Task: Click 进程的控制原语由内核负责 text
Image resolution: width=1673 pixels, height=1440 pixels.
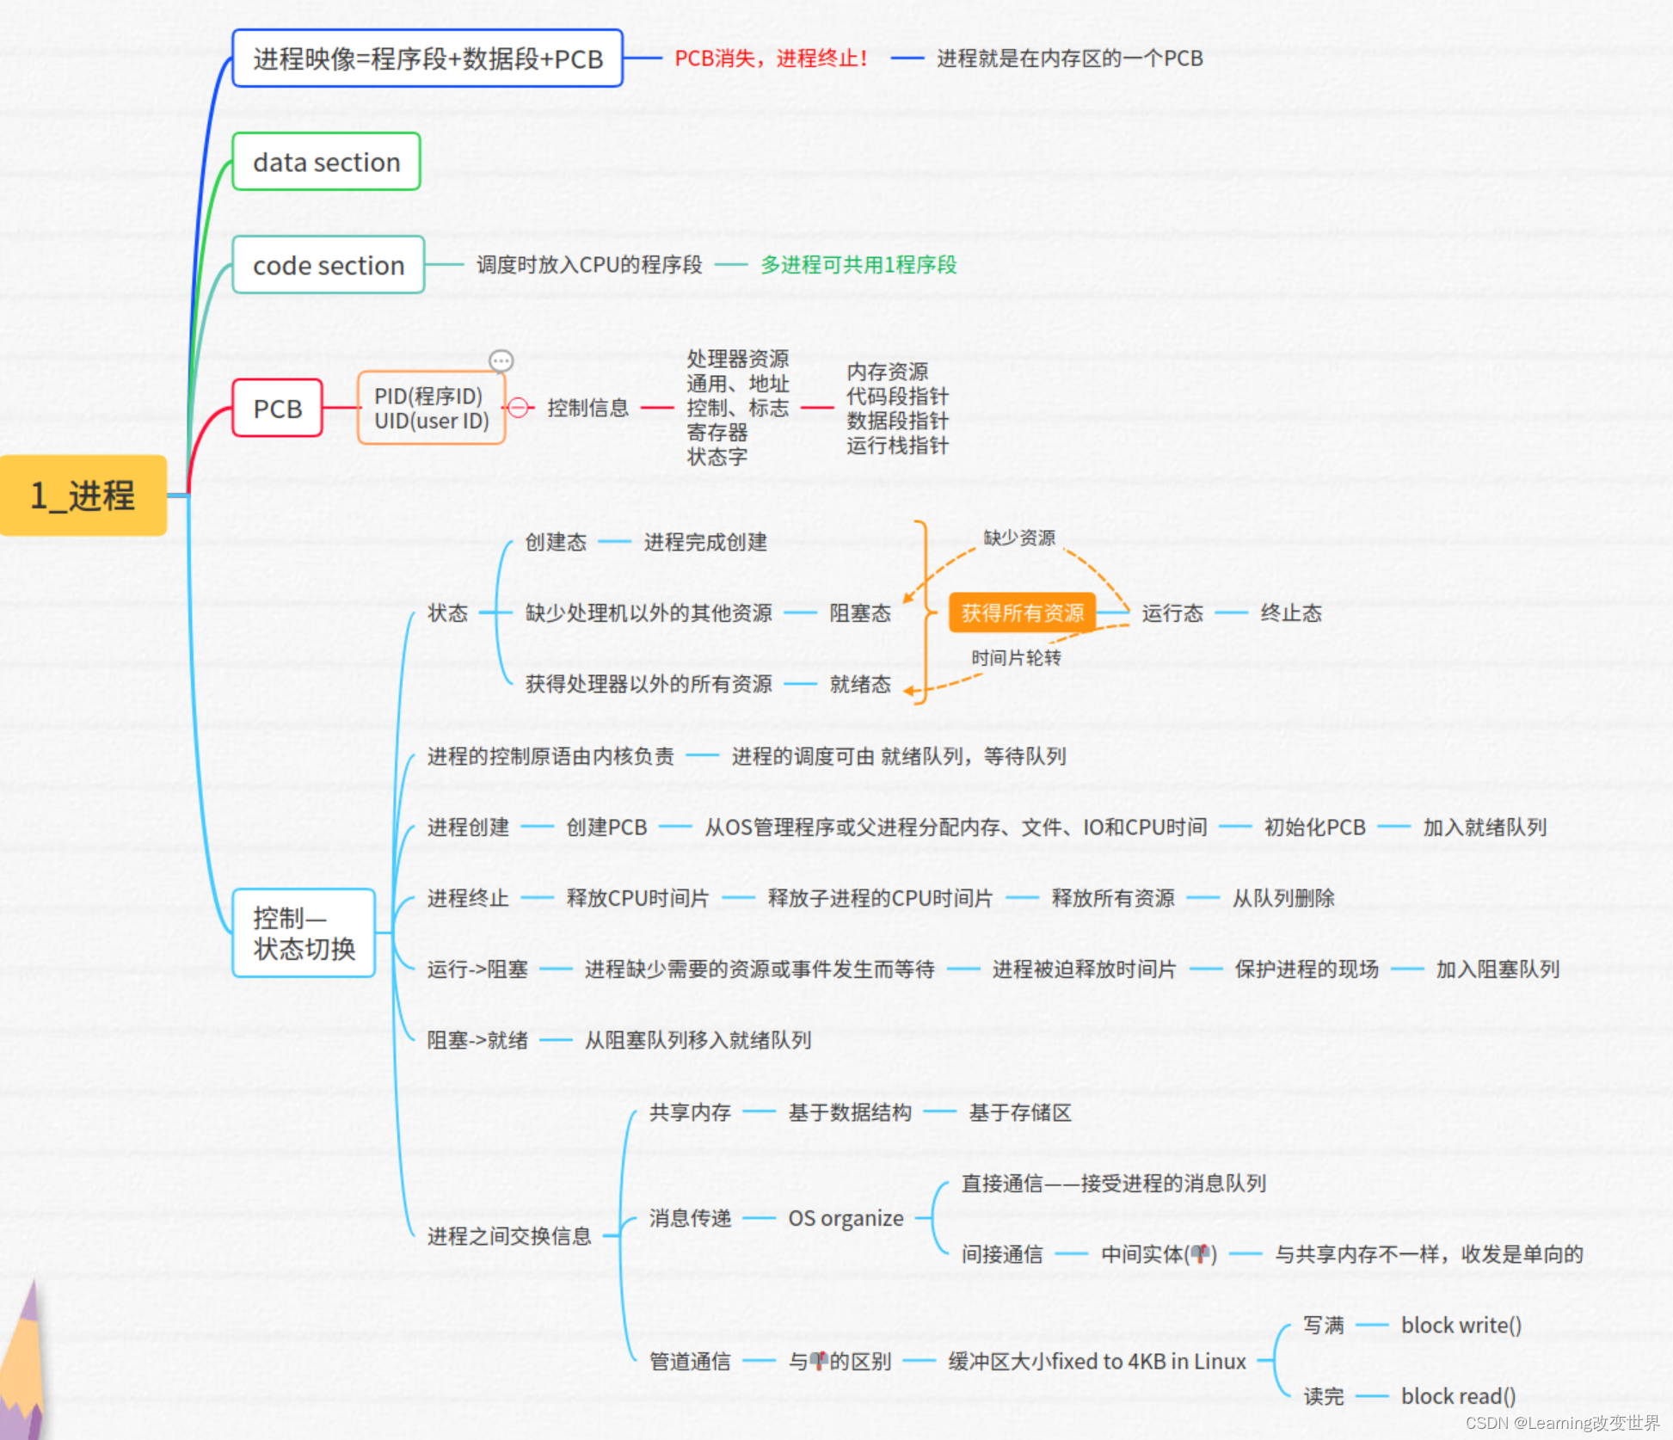Action: pos(550,756)
